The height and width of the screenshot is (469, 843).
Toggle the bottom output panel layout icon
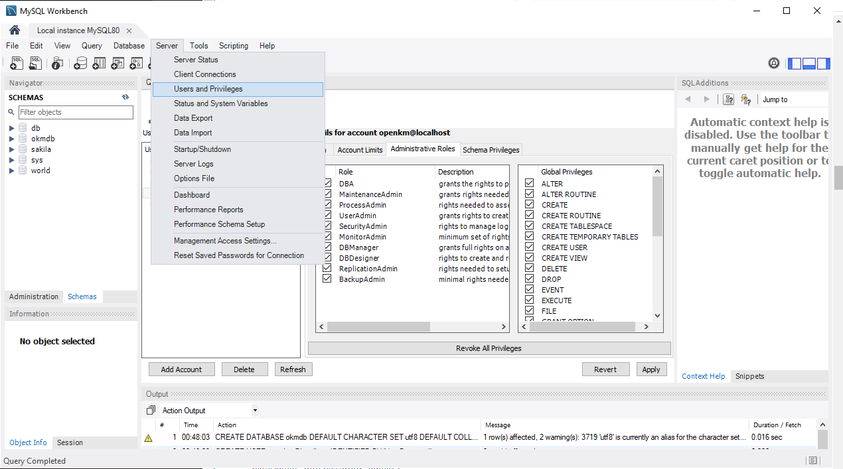808,64
